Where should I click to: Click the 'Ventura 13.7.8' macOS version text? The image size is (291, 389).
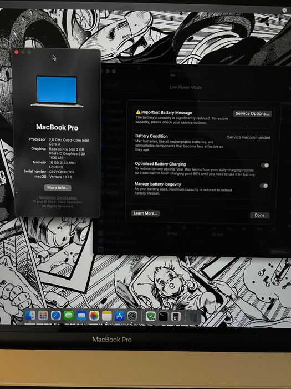pyautogui.click(x=60, y=177)
